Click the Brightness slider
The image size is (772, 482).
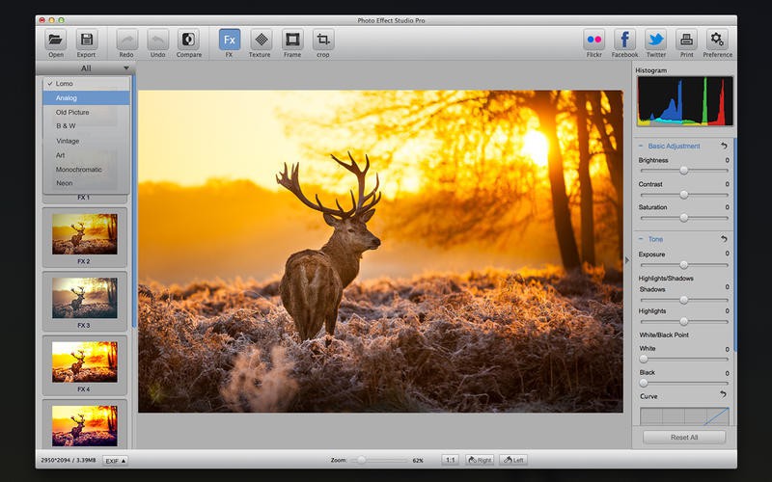point(683,170)
